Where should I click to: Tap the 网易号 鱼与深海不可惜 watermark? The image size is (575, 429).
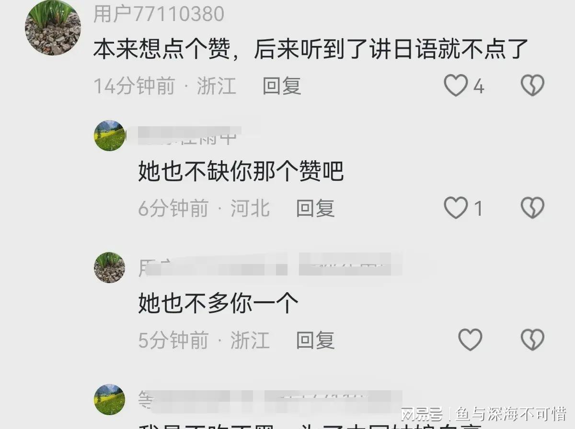click(483, 414)
